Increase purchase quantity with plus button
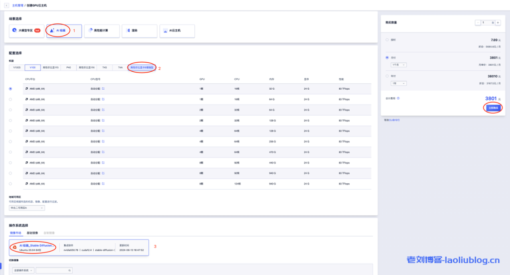 click(498, 23)
